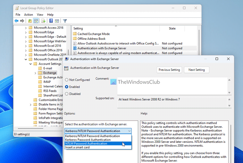Select the Enabled radio button
This screenshot has height=163, width=243.
[x=67, y=87]
